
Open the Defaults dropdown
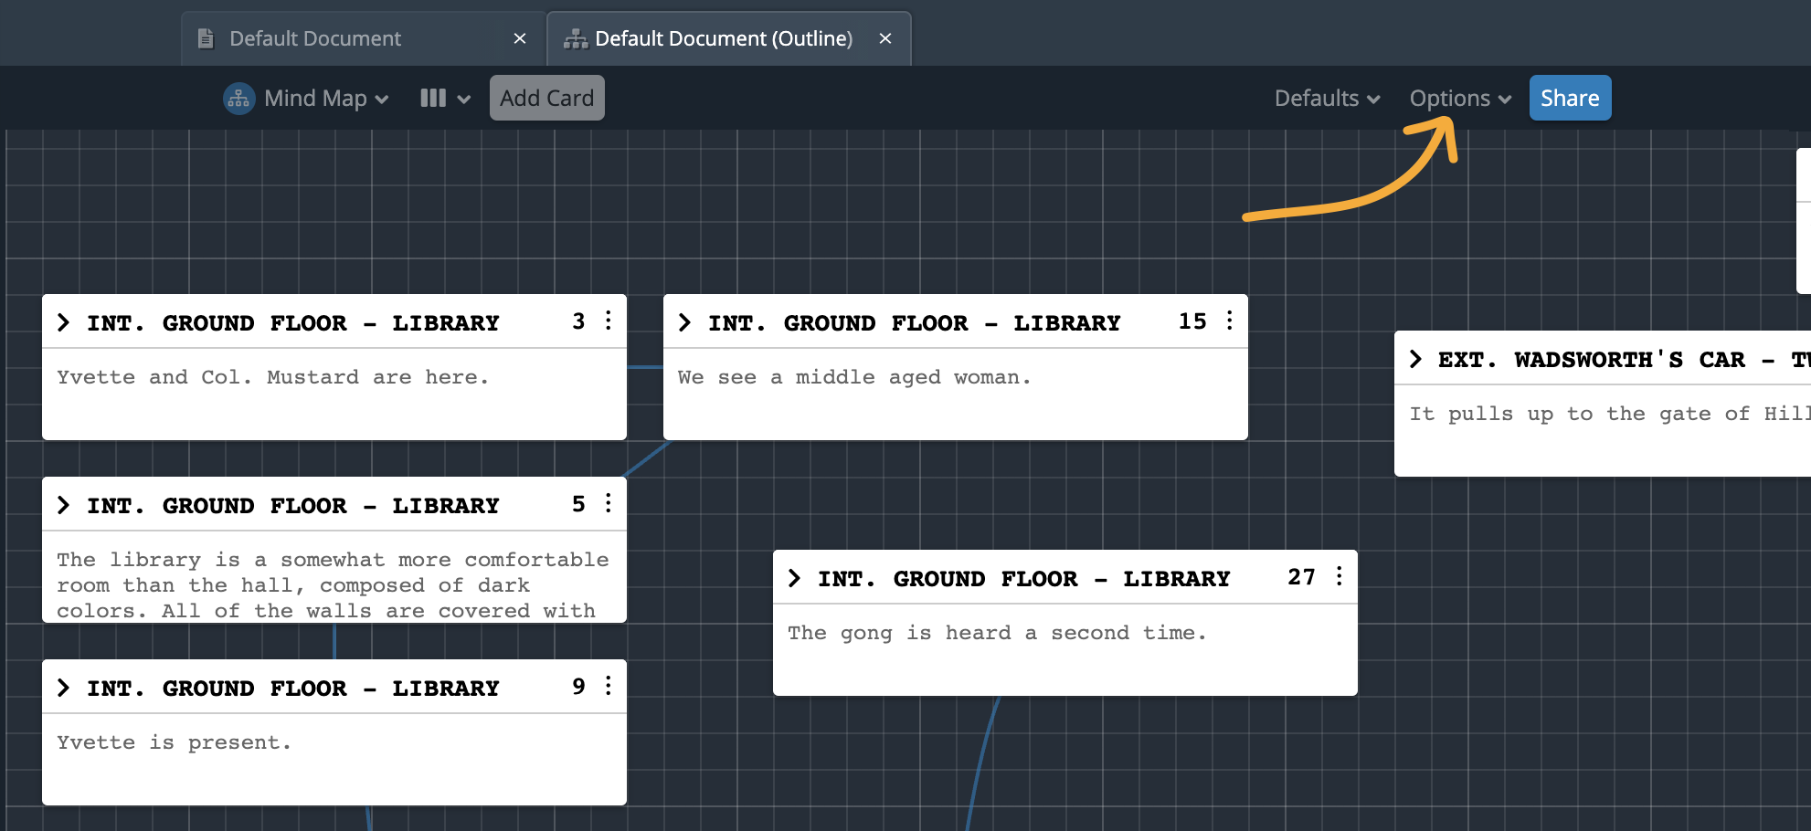pyautogui.click(x=1325, y=98)
